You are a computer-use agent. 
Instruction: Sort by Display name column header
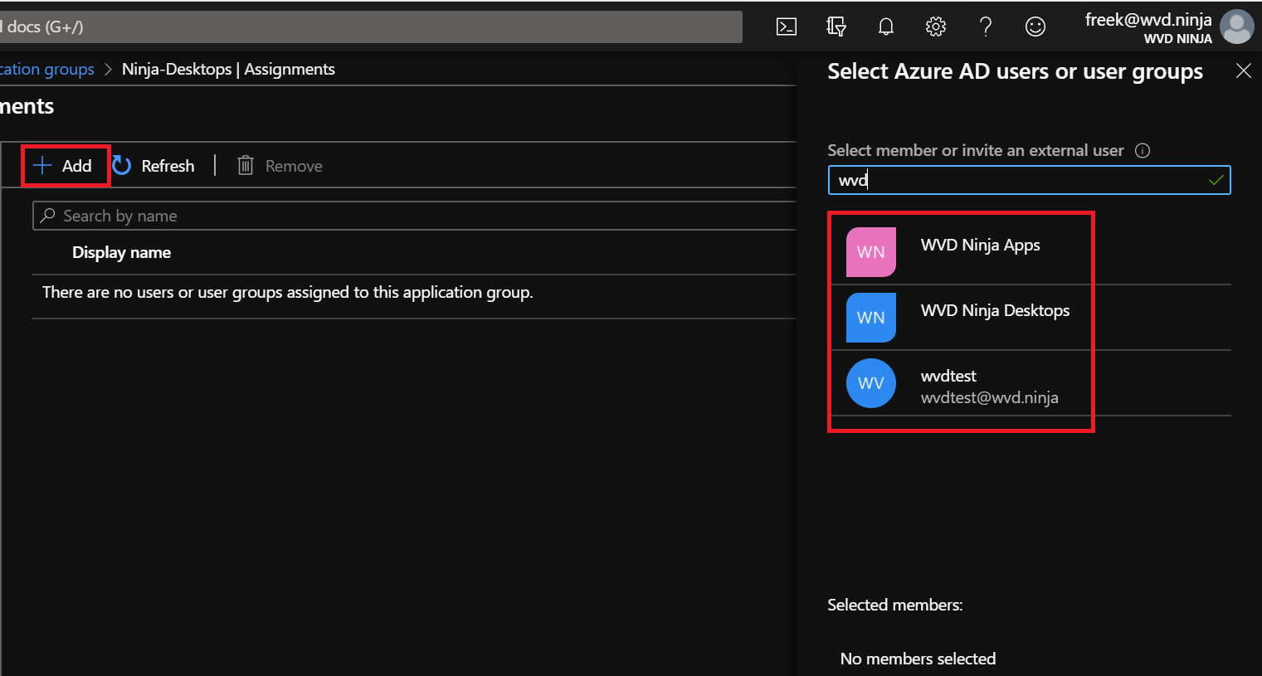pyautogui.click(x=121, y=252)
